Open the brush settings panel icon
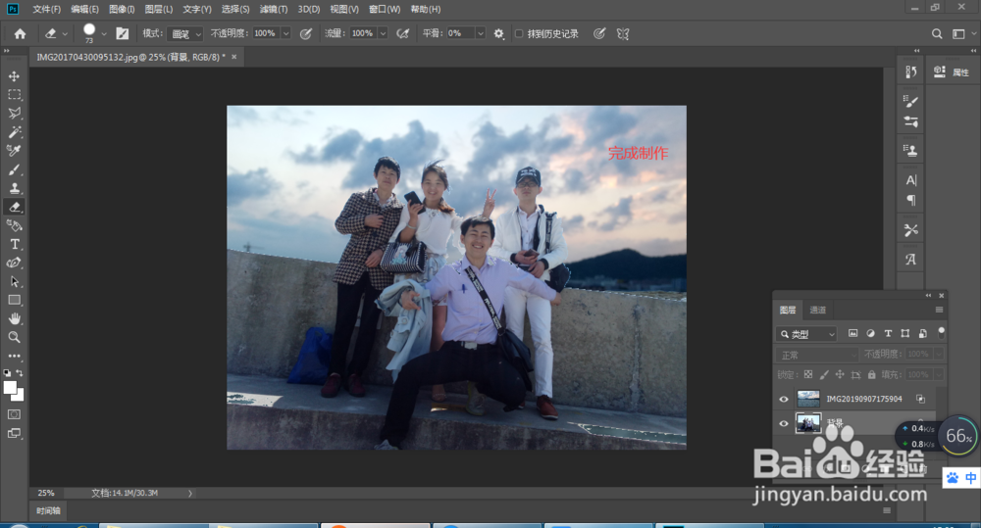The image size is (981, 528). click(x=122, y=33)
